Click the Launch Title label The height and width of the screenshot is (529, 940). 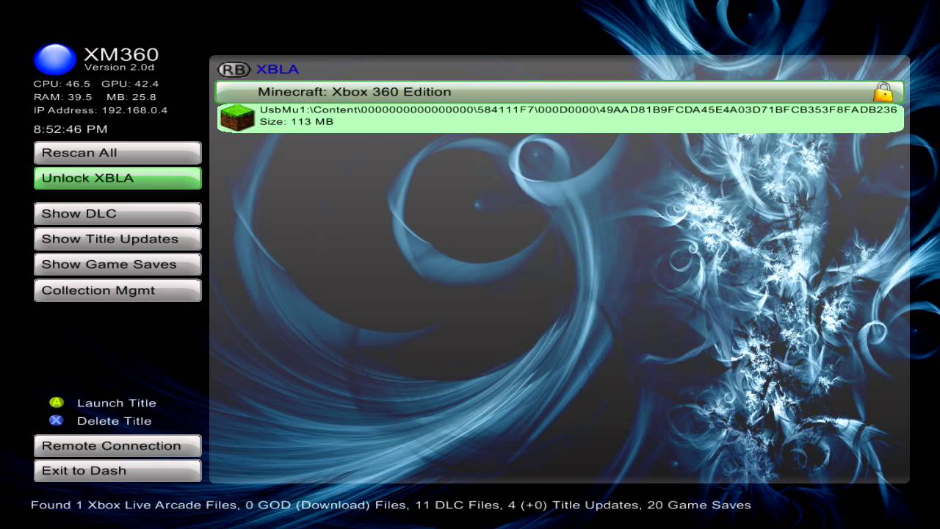[116, 403]
